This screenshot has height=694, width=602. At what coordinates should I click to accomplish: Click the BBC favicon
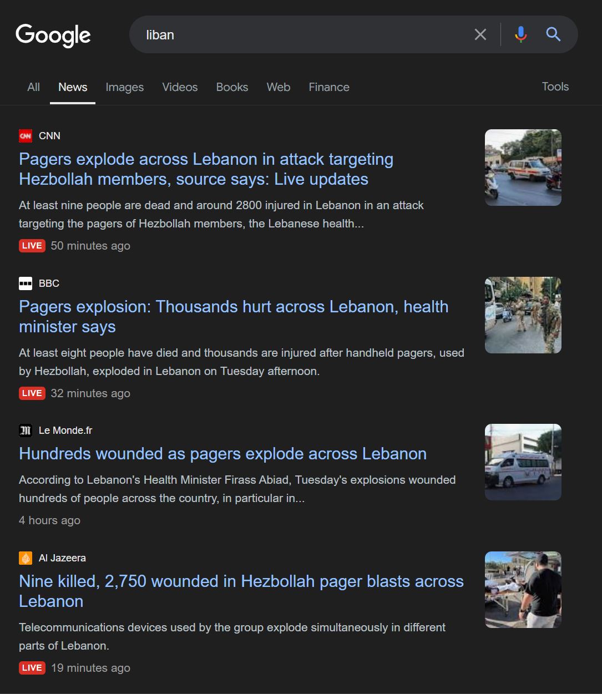tap(26, 283)
